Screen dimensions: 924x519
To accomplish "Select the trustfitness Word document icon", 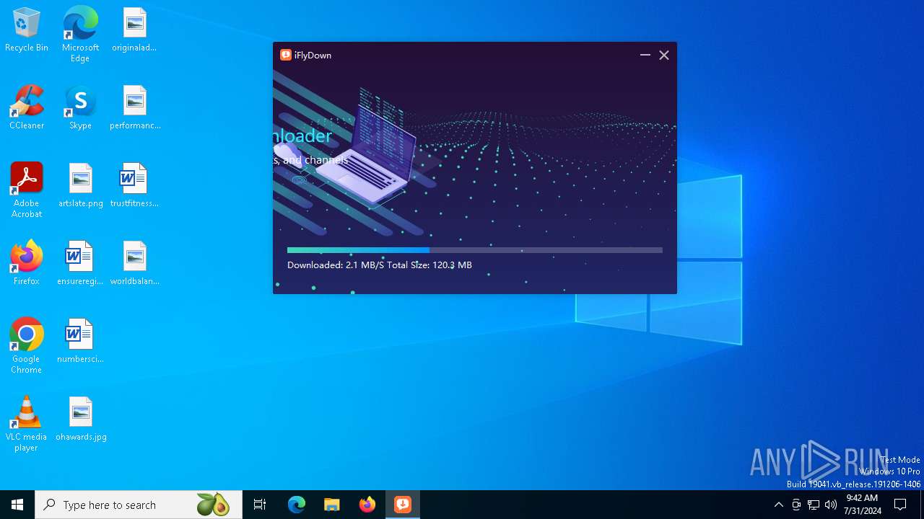I will pos(134,186).
